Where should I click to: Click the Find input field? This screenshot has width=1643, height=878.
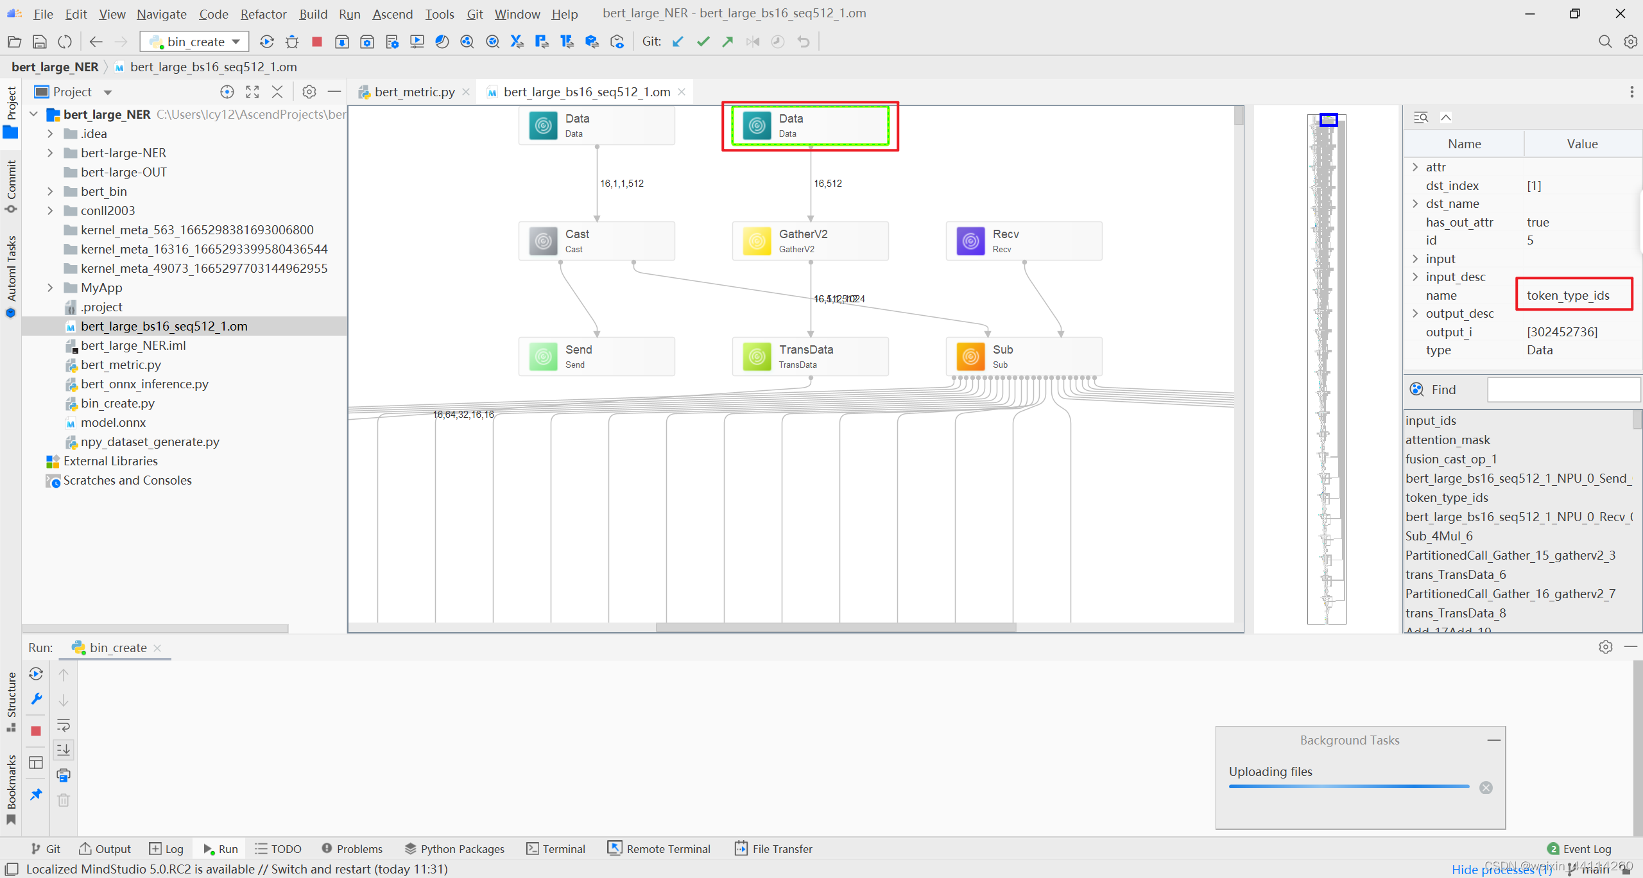(1563, 390)
